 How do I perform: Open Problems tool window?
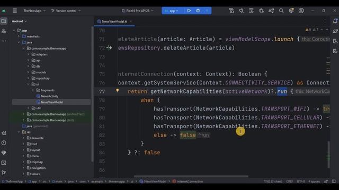click(x=4, y=143)
